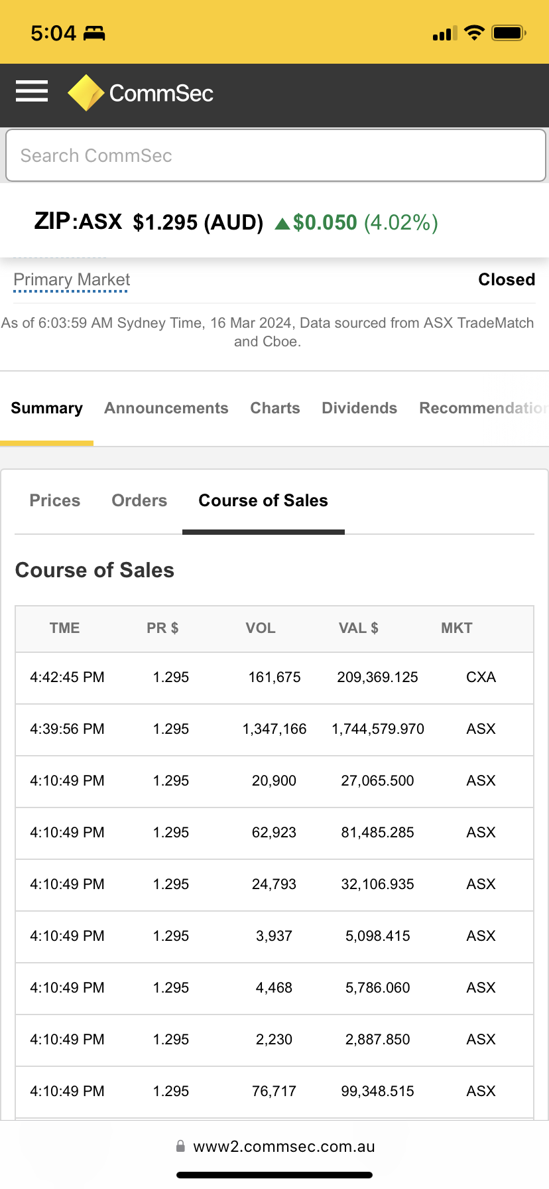Tap the 24,793 volume cell
The image size is (549, 1189).
tap(274, 884)
